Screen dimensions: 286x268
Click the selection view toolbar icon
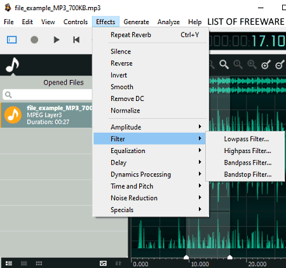point(12,40)
